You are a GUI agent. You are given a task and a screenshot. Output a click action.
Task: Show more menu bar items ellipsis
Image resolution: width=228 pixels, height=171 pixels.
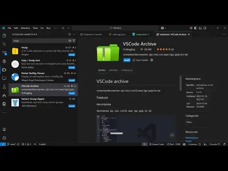(x=55, y=28)
